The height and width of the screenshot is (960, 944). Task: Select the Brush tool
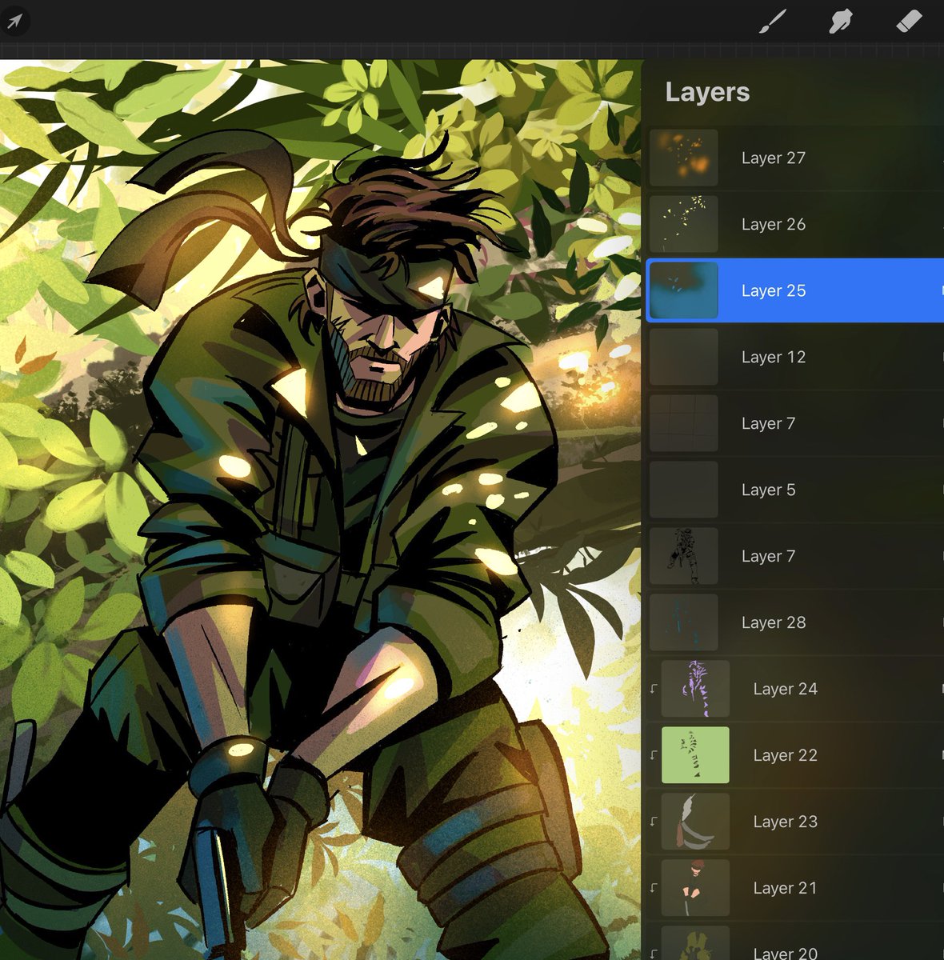pos(772,21)
